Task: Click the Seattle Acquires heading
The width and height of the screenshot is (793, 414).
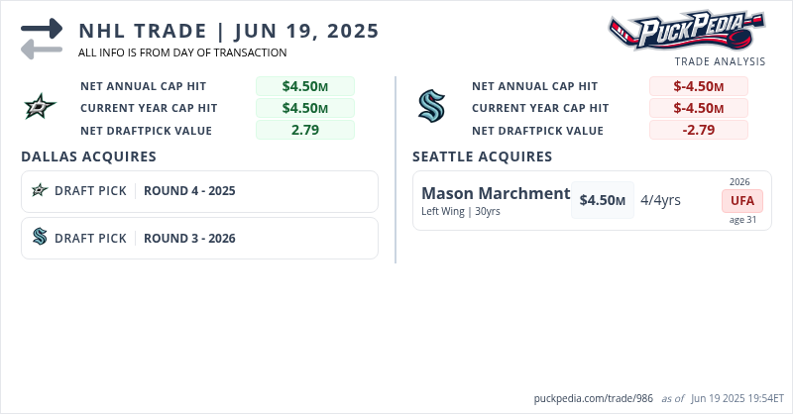Action: (482, 156)
